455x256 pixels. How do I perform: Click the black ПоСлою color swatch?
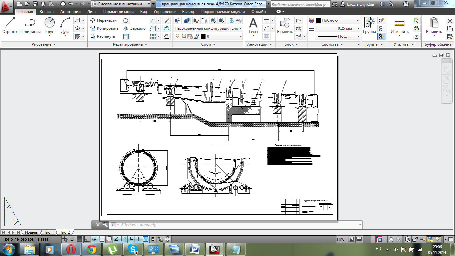point(318,20)
